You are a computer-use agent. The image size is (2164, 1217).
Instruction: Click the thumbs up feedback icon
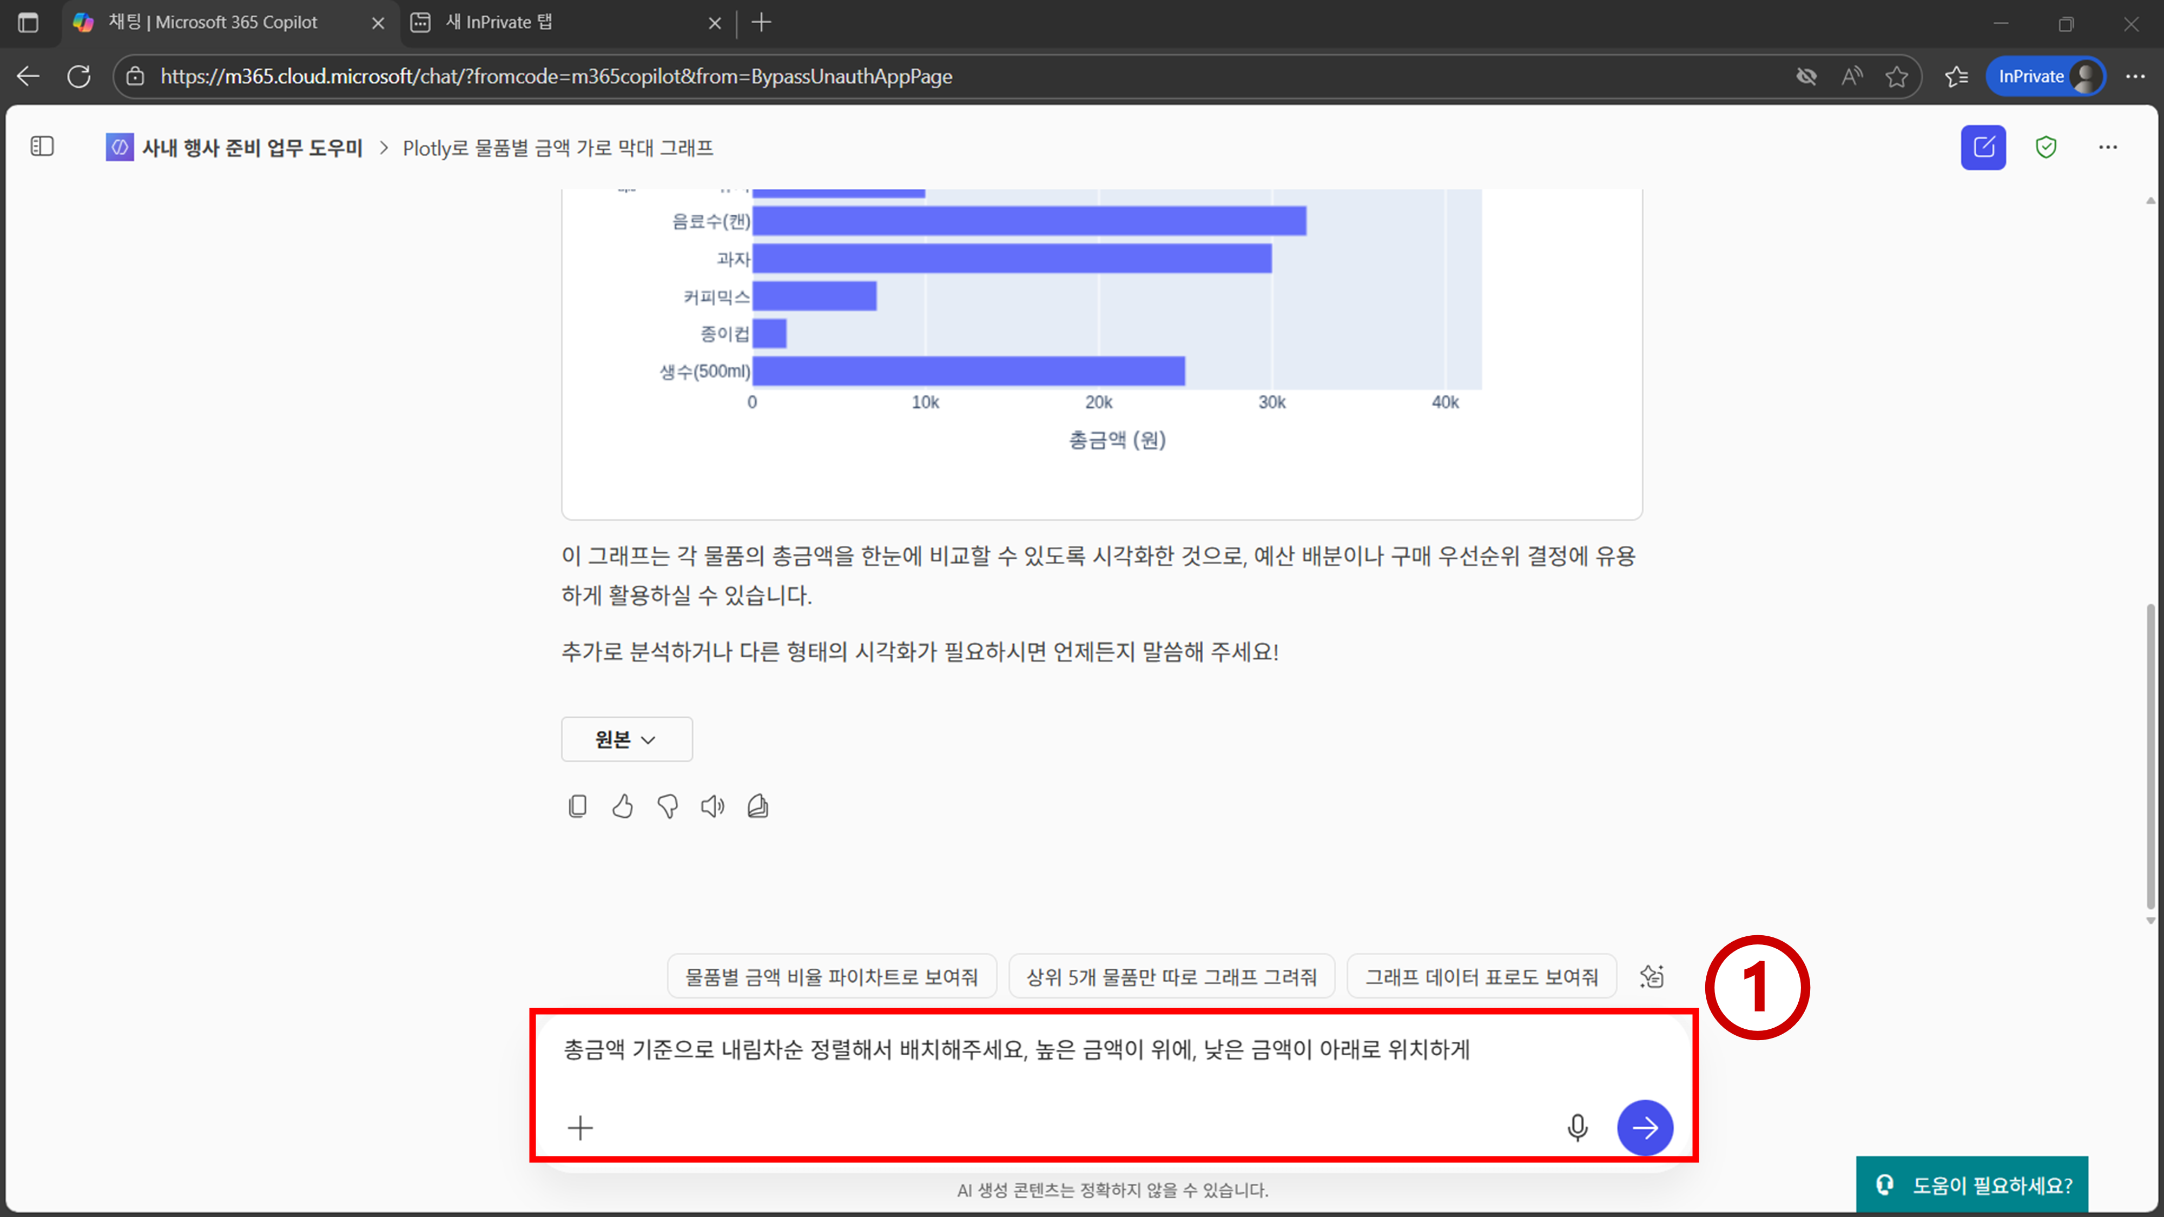click(623, 806)
